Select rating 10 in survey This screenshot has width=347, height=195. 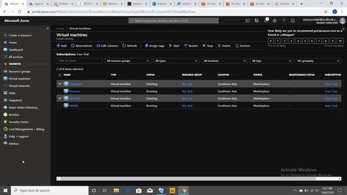pyautogui.click(x=340, y=41)
